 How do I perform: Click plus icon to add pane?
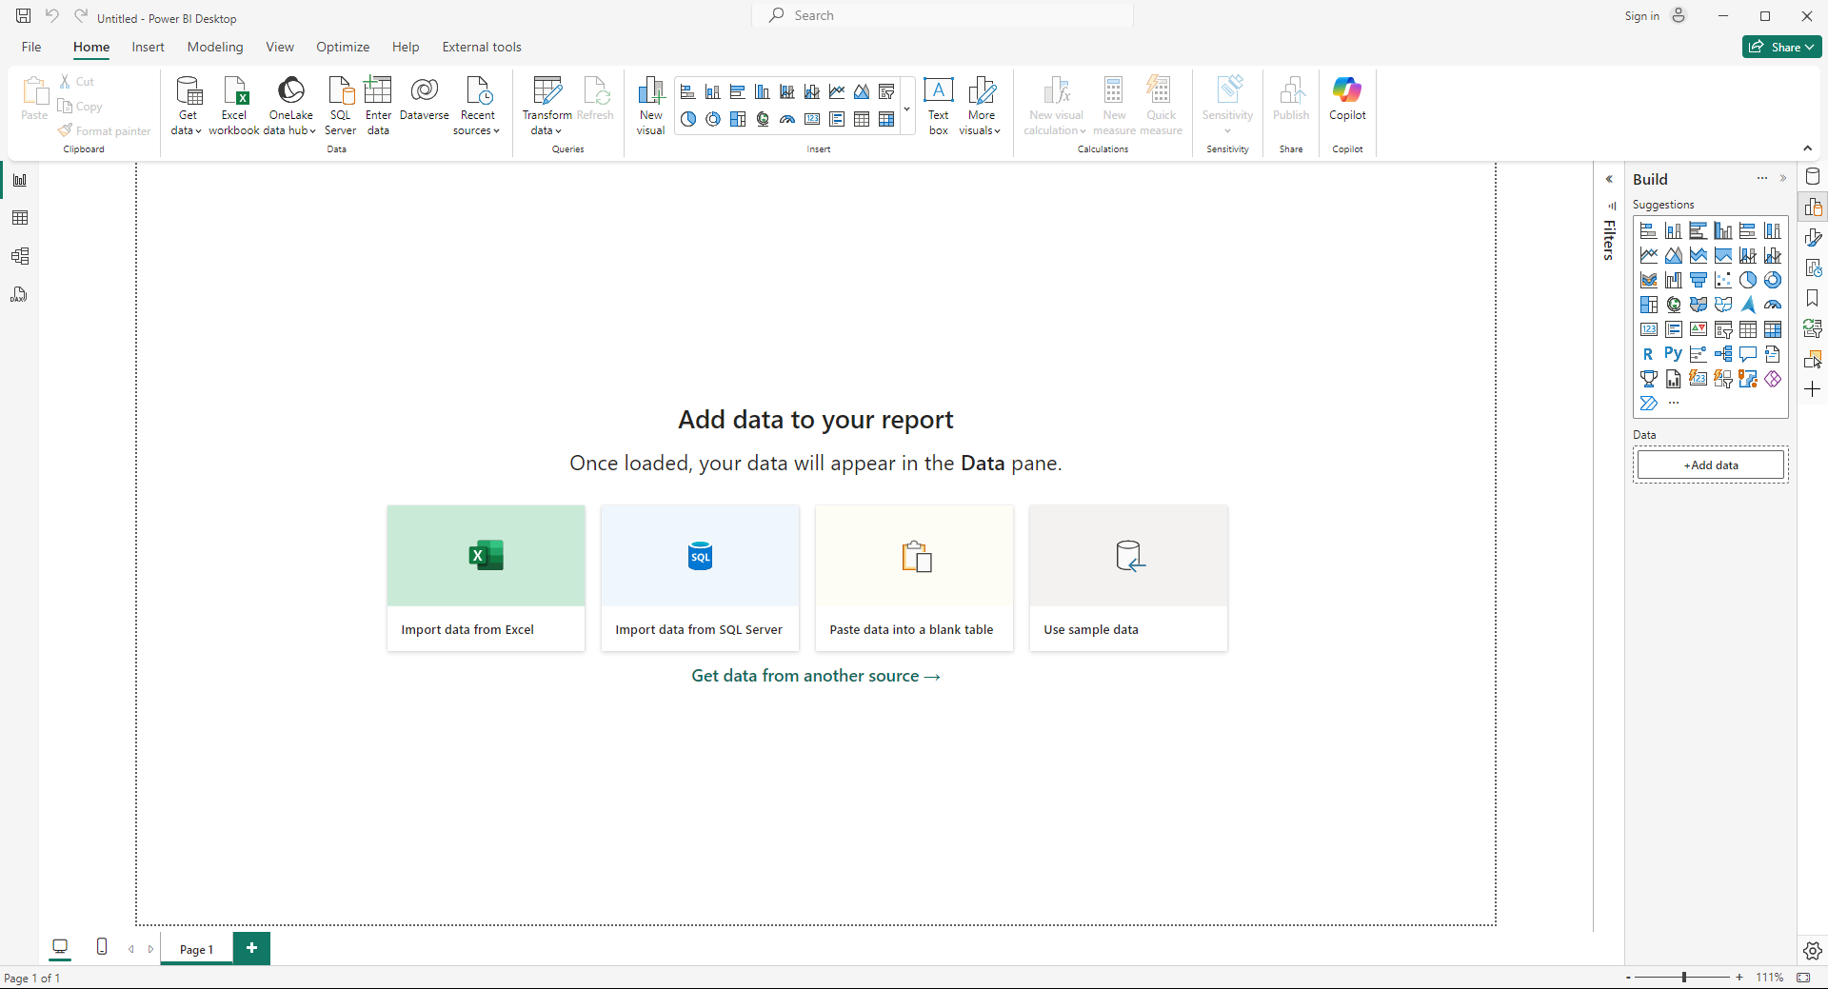click(x=1813, y=389)
